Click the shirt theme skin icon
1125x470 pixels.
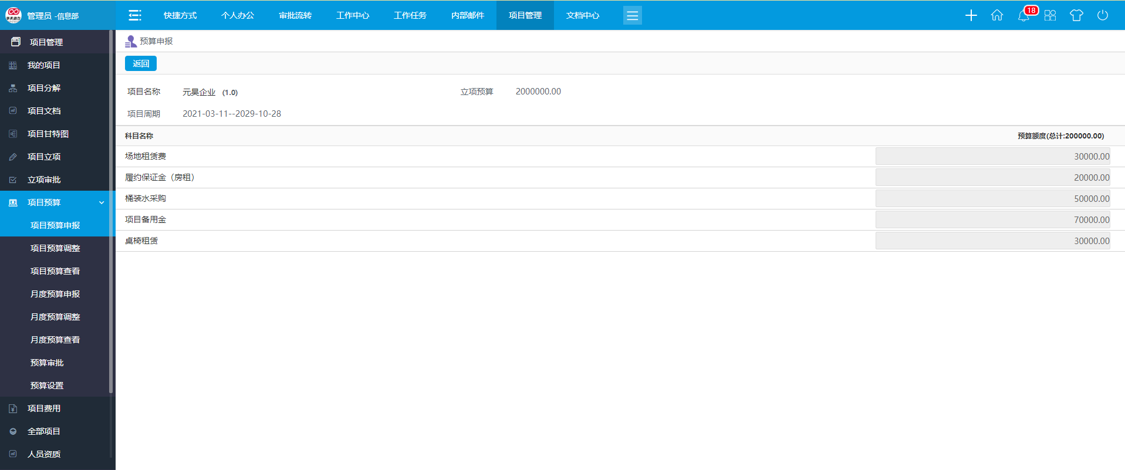[1076, 15]
